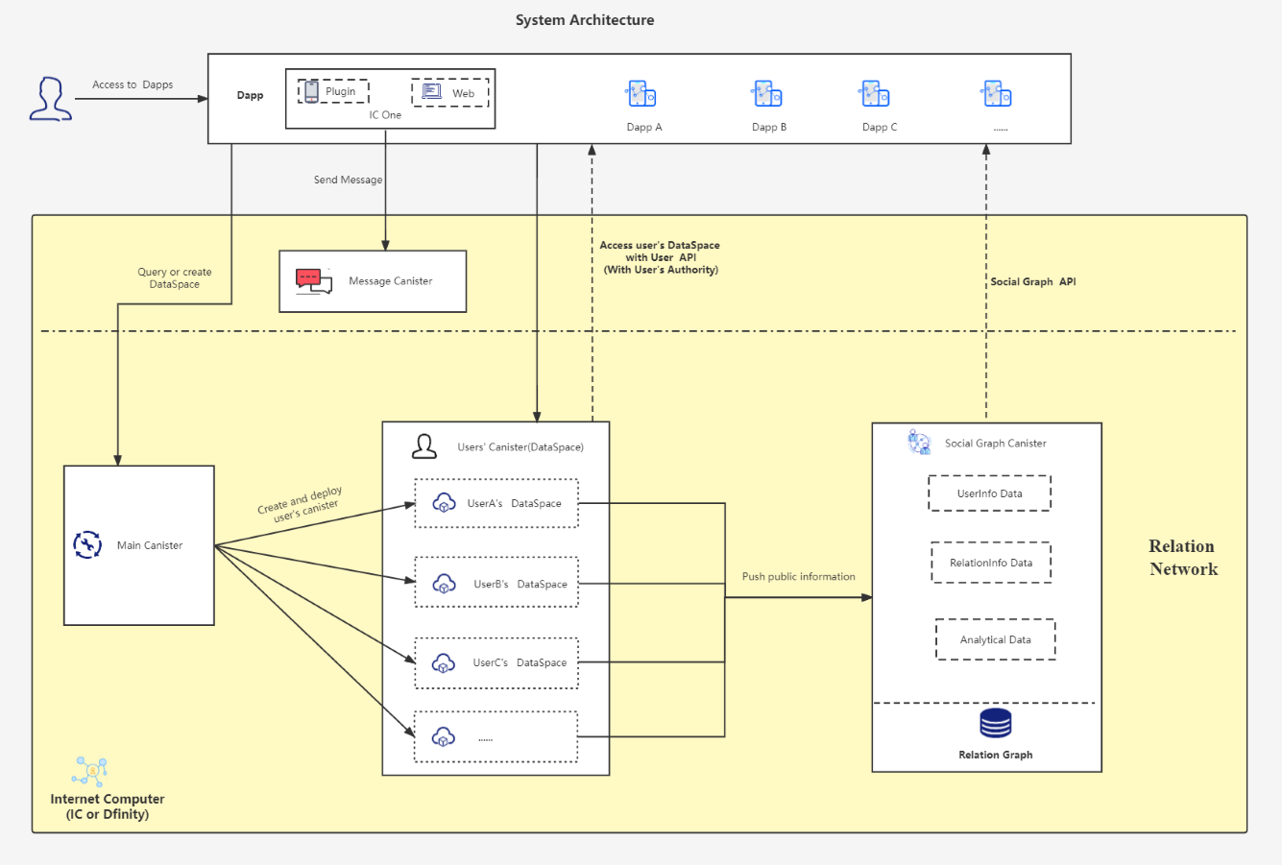Click the Push public information label
The image size is (1282, 865).
[799, 577]
